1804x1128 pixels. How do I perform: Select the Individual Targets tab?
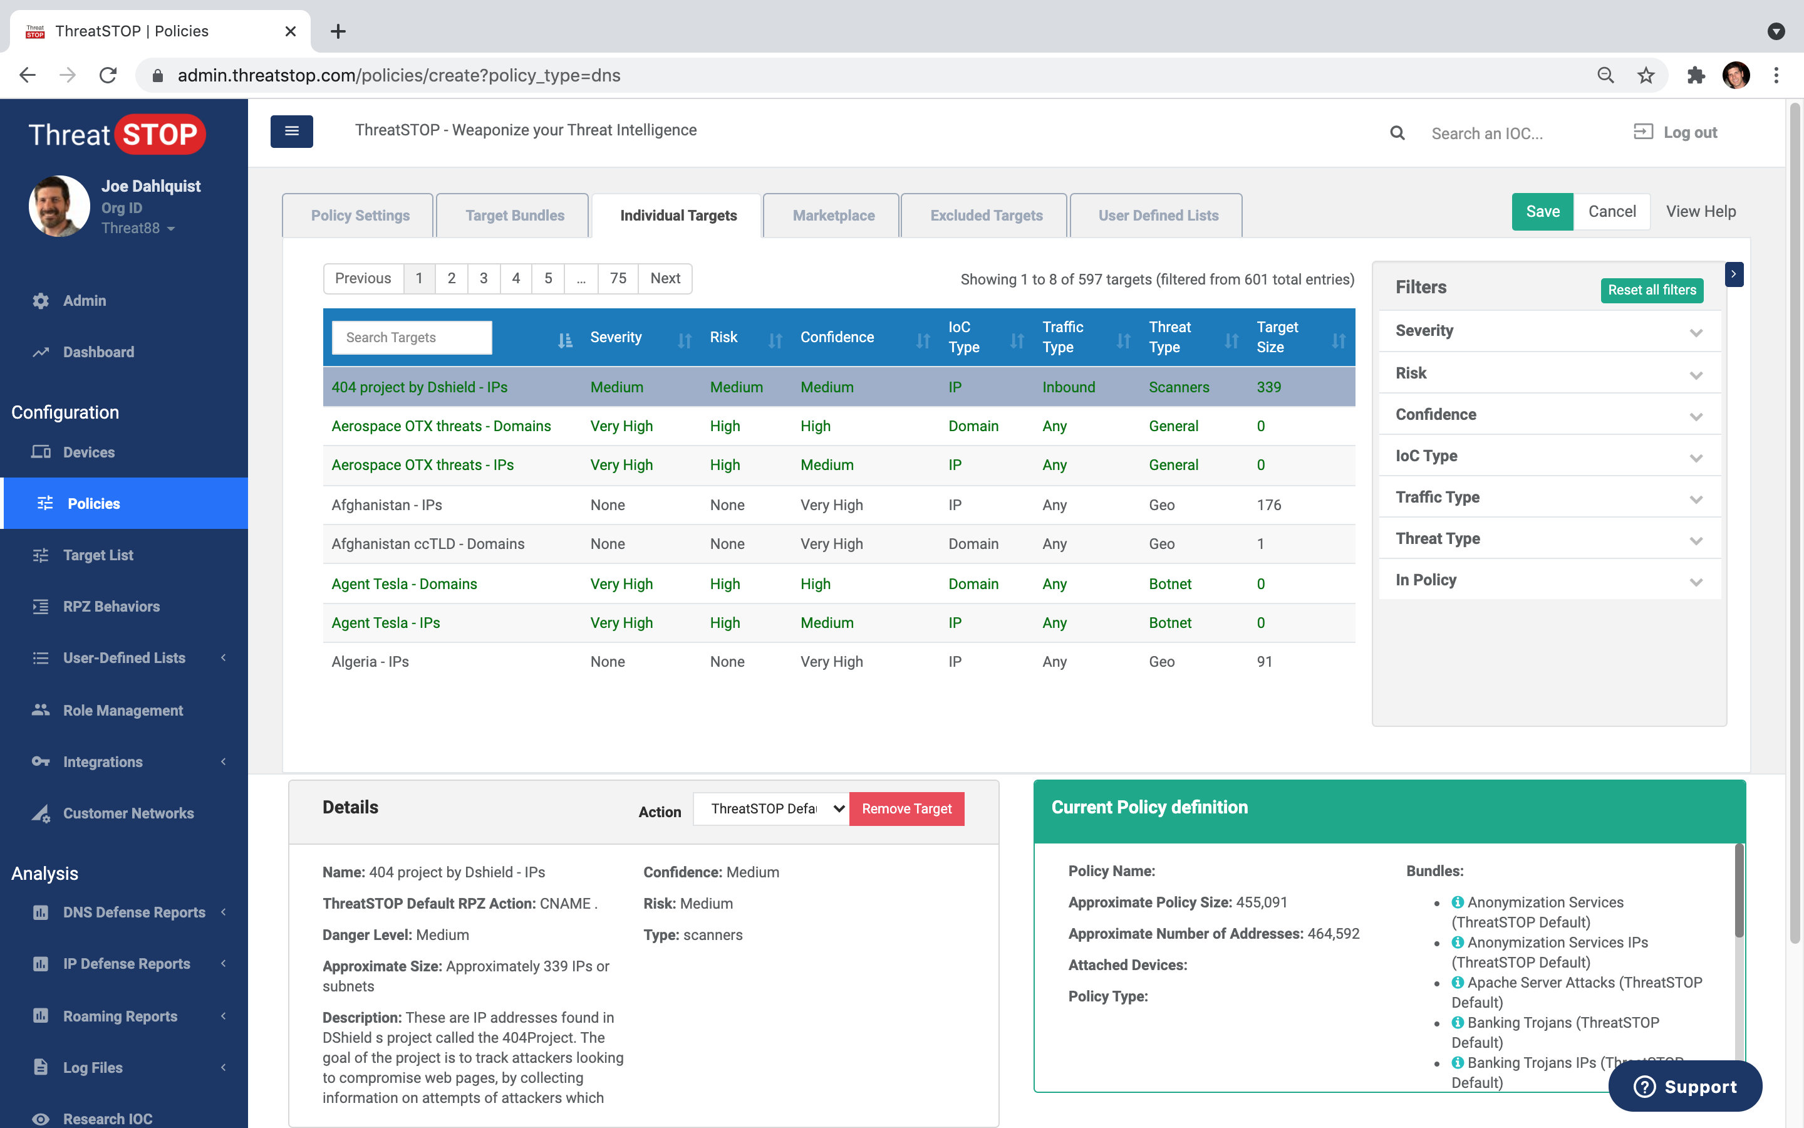point(678,216)
